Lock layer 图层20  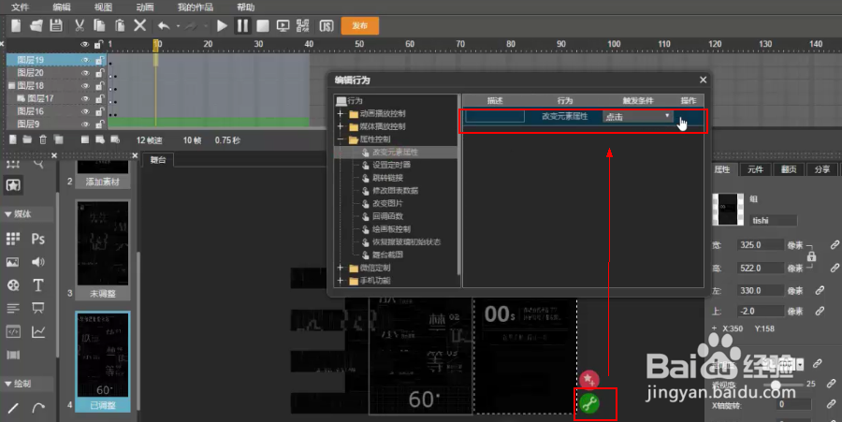click(x=99, y=73)
